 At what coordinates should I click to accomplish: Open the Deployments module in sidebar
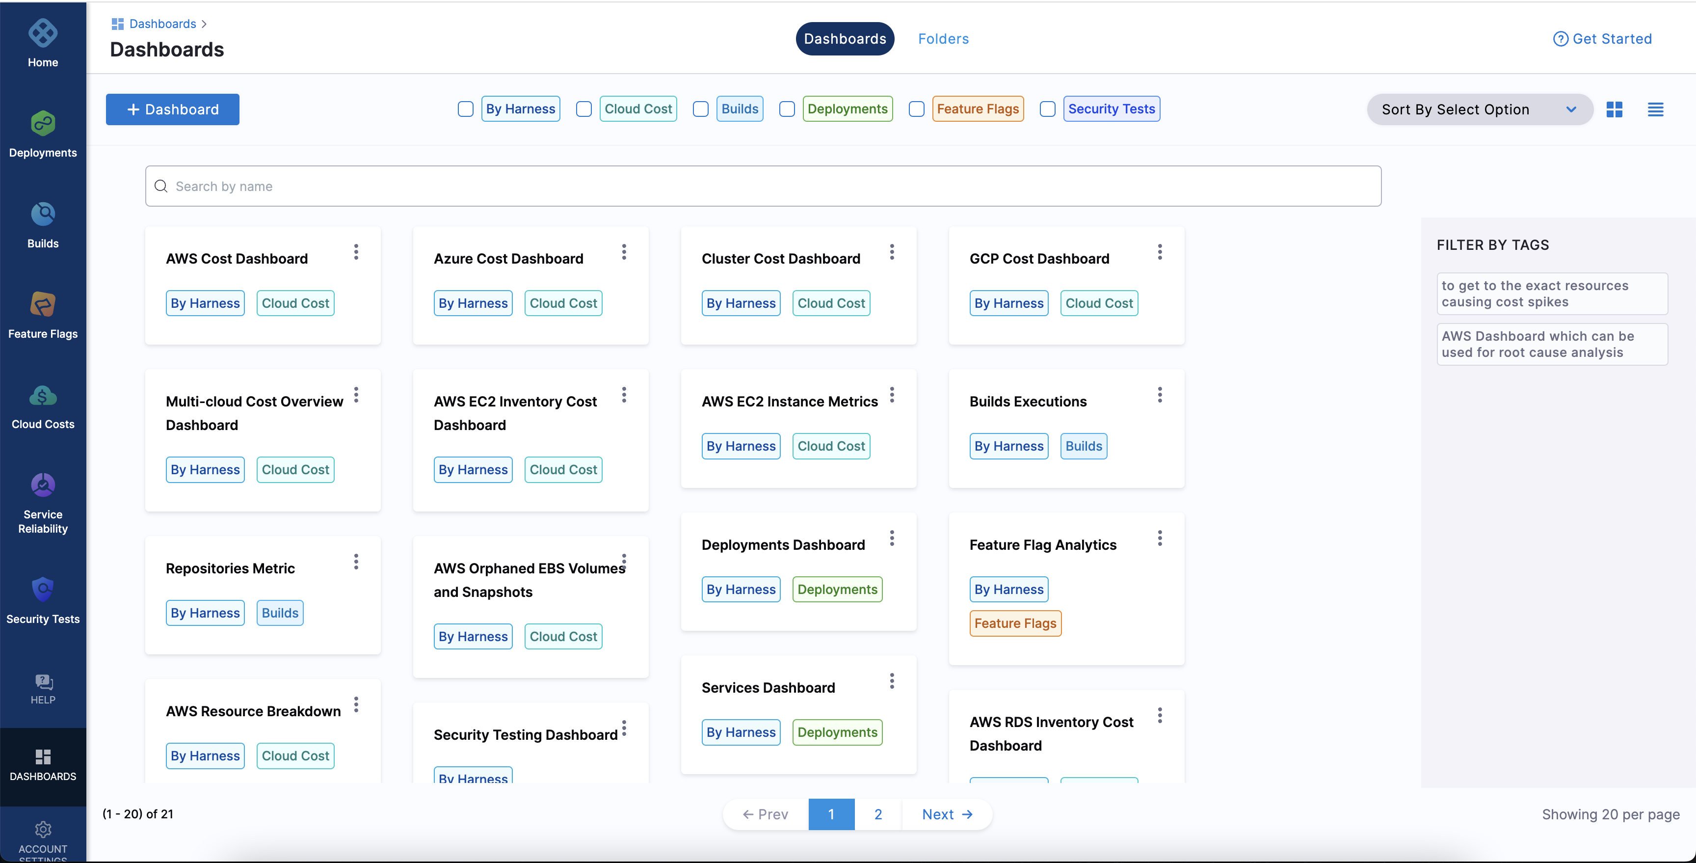coord(43,135)
